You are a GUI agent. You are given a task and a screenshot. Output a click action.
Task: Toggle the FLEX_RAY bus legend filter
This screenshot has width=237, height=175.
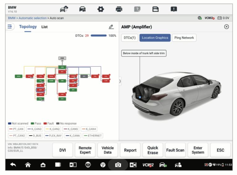pyautogui.click(x=53, y=136)
